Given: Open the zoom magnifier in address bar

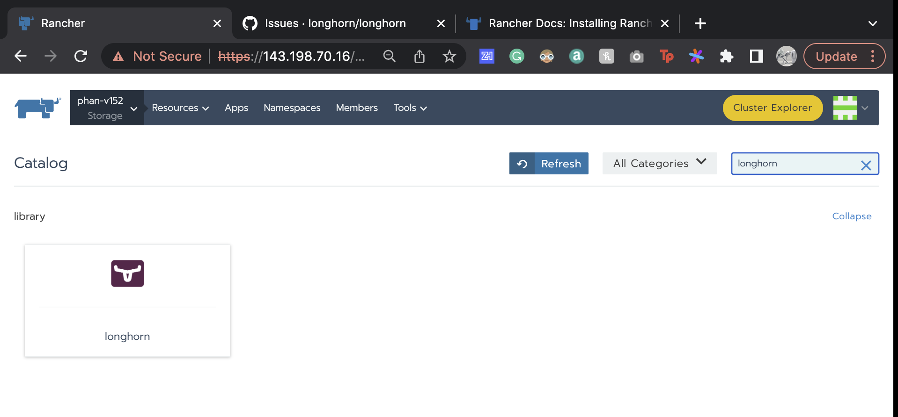Looking at the screenshot, I should point(390,56).
